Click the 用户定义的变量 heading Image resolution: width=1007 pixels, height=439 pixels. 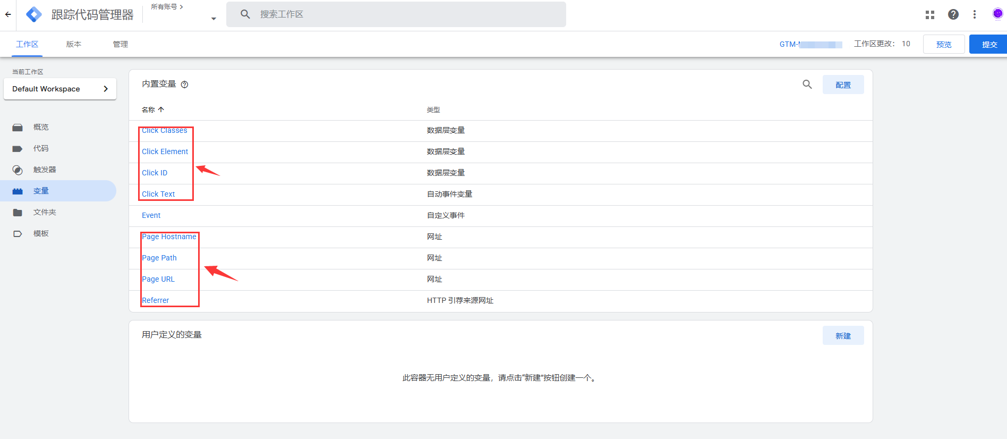172,334
